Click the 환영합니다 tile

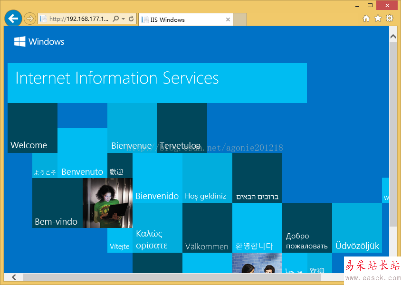(x=257, y=228)
